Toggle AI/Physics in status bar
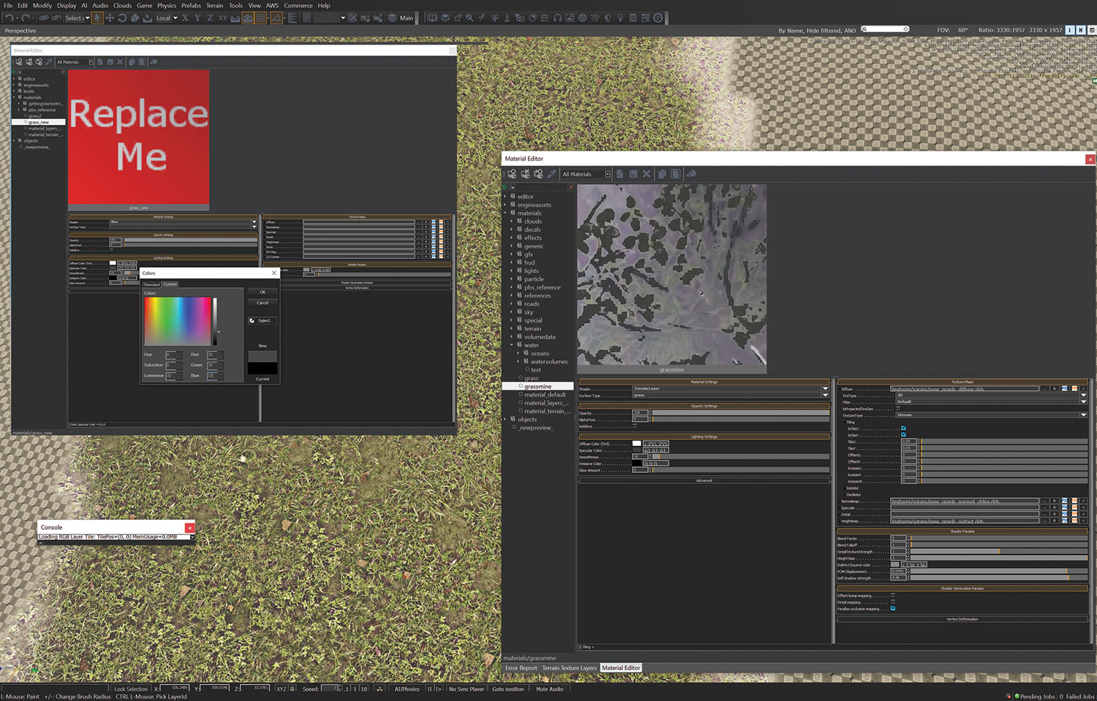1097x701 pixels. click(x=407, y=689)
